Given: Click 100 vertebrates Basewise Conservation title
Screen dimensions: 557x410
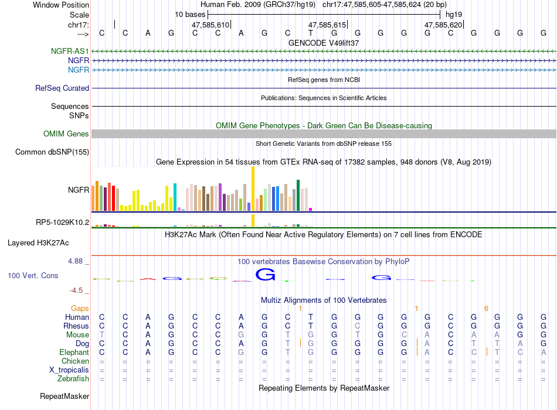Looking at the screenshot, I should (324, 262).
